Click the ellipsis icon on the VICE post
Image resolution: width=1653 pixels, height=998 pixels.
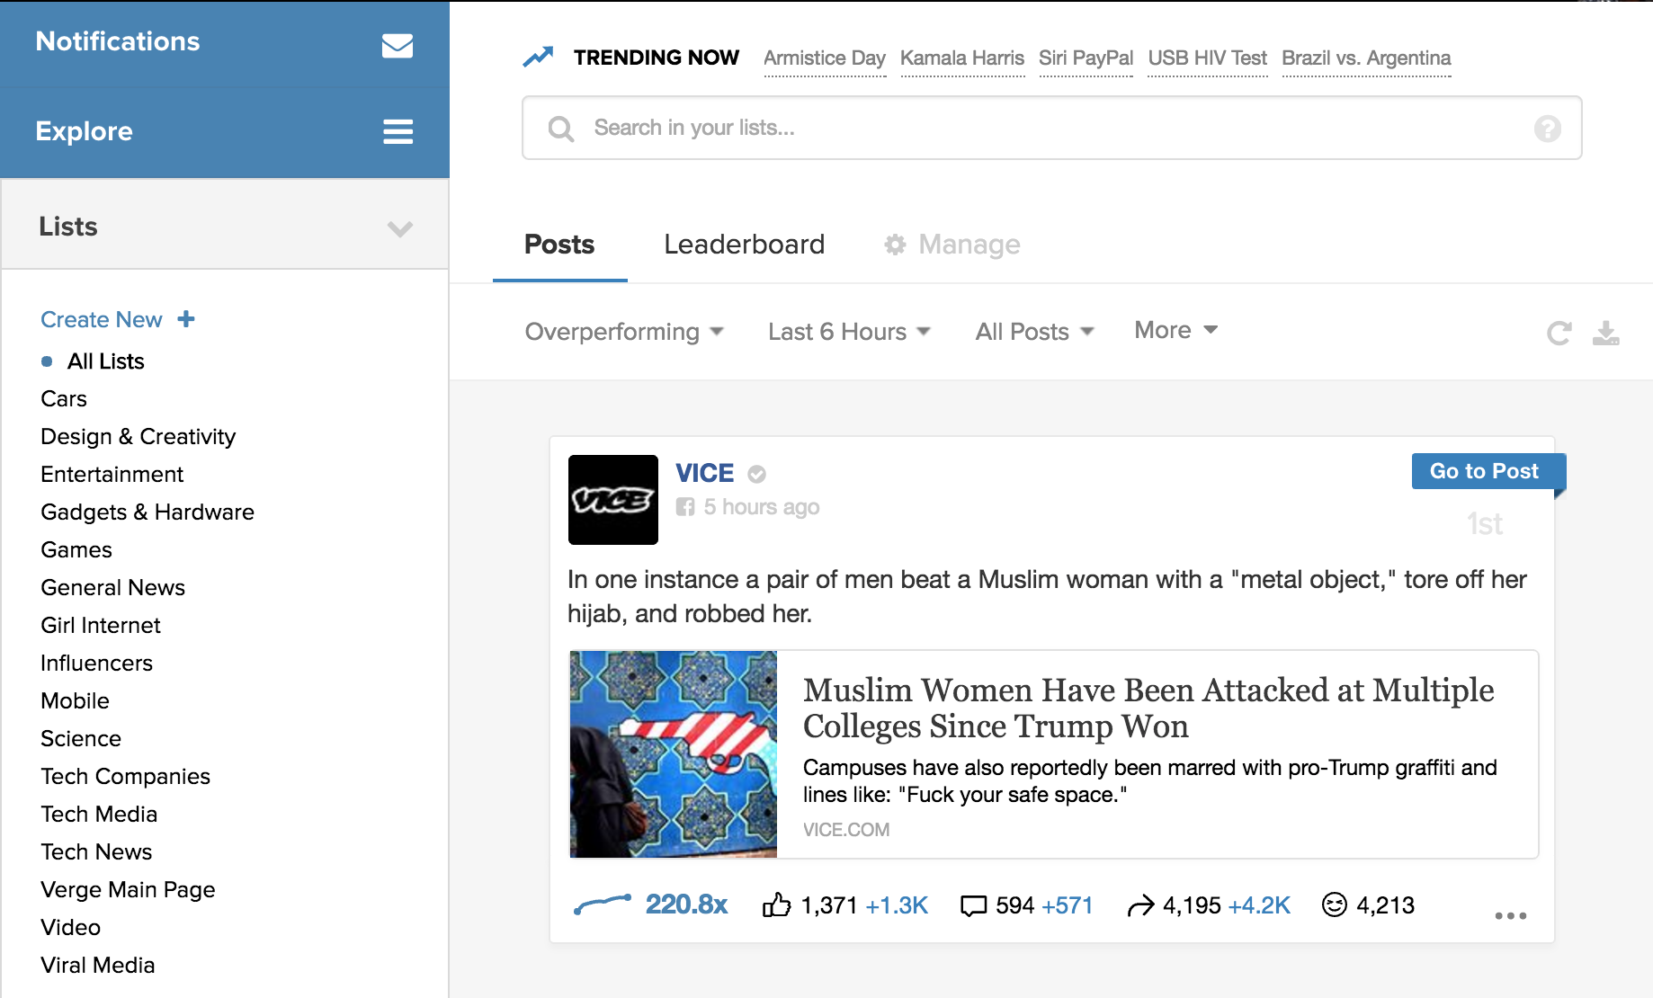[1511, 915]
